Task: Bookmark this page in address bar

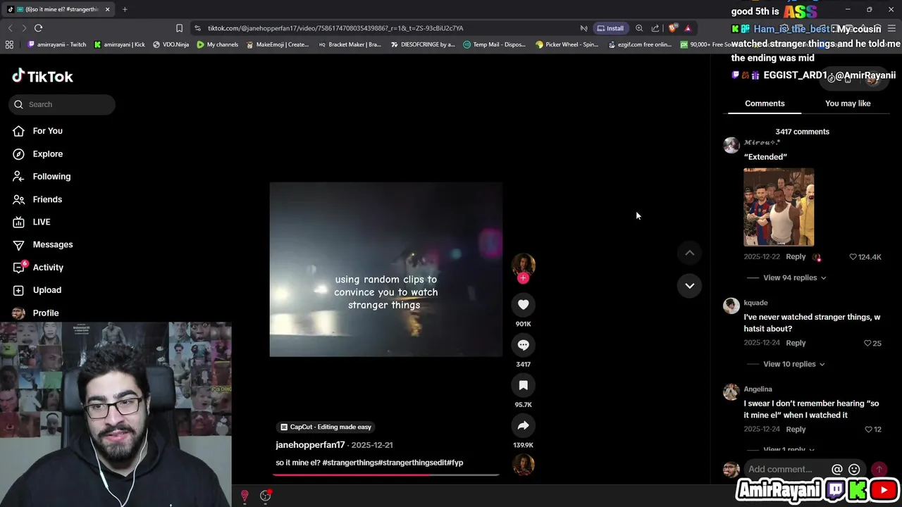Action: (x=179, y=28)
